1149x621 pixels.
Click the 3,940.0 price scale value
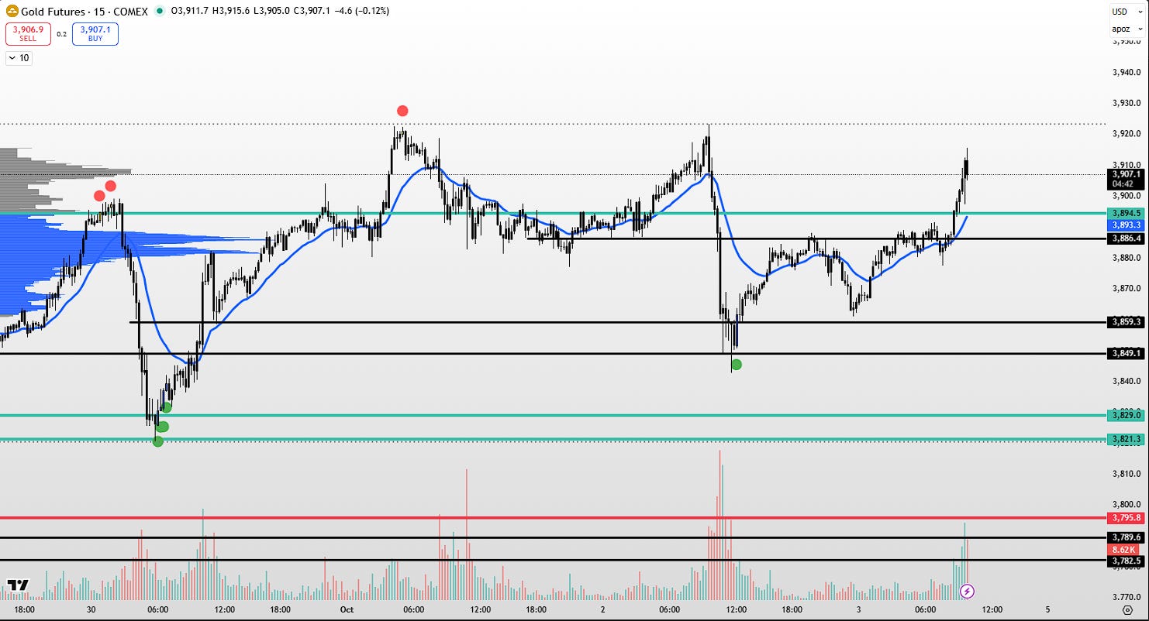[x=1125, y=72]
